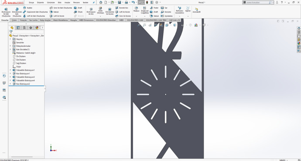Select the Feder rib tool

[x=154, y=8]
